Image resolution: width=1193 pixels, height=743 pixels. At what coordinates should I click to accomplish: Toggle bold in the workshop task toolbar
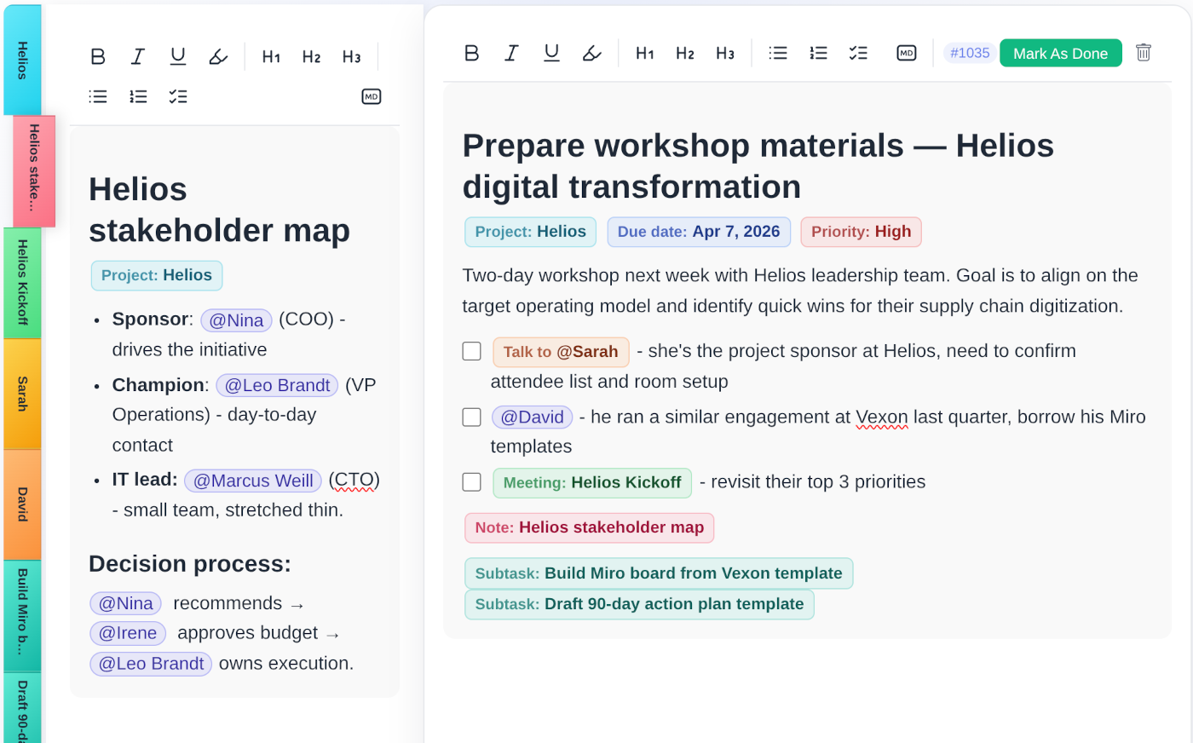tap(471, 53)
